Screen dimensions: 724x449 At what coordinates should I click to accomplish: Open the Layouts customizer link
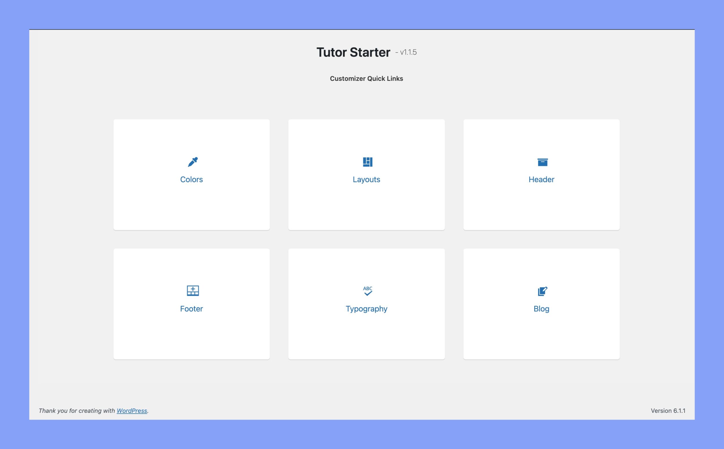pos(366,179)
